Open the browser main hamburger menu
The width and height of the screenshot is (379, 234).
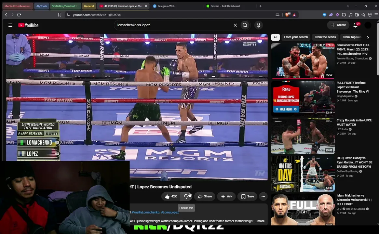tap(376, 15)
